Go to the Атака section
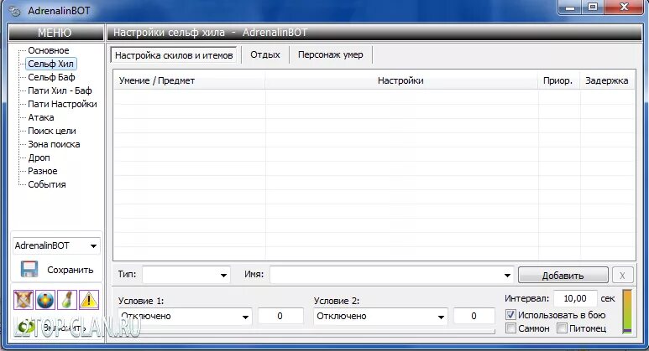 pyautogui.click(x=40, y=117)
